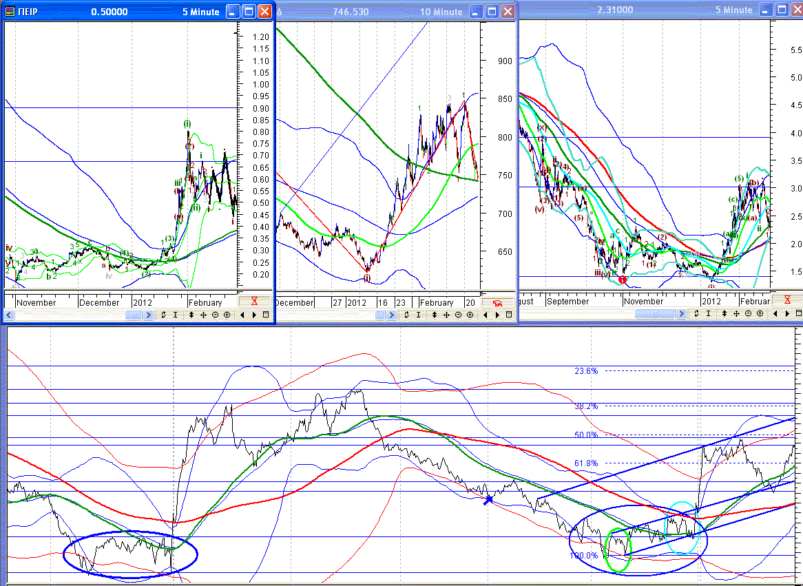
Task: Open the panel menu icon in ΠΕΙΡ chart toolbar
Action: (x=266, y=315)
